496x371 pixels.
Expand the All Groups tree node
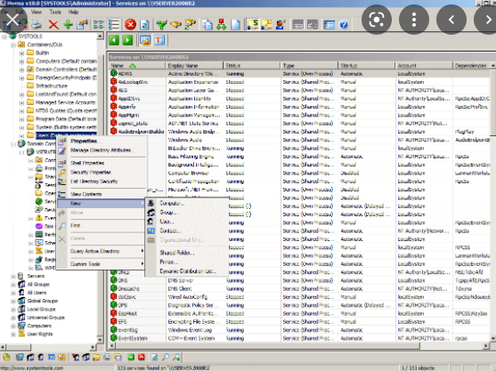13,285
